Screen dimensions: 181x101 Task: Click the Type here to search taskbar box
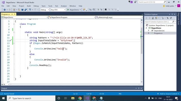click(31, 98)
